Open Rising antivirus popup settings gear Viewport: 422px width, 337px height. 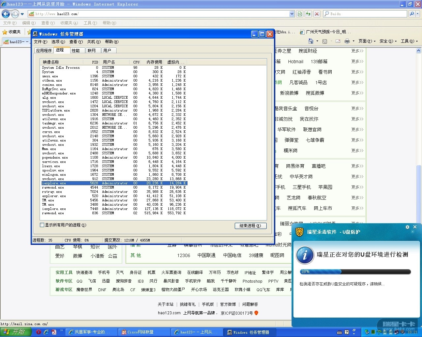coord(407,227)
